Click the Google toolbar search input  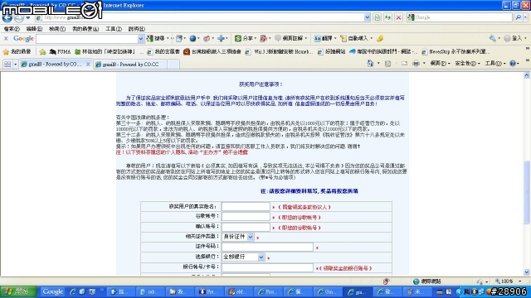click(87, 39)
